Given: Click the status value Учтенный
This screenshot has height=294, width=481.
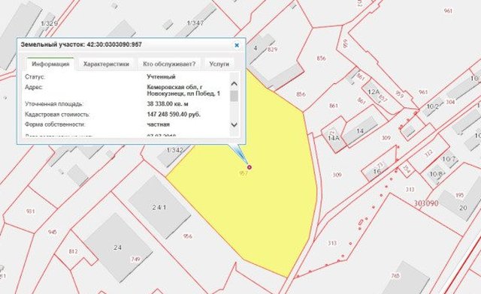Looking at the screenshot, I should 161,76.
